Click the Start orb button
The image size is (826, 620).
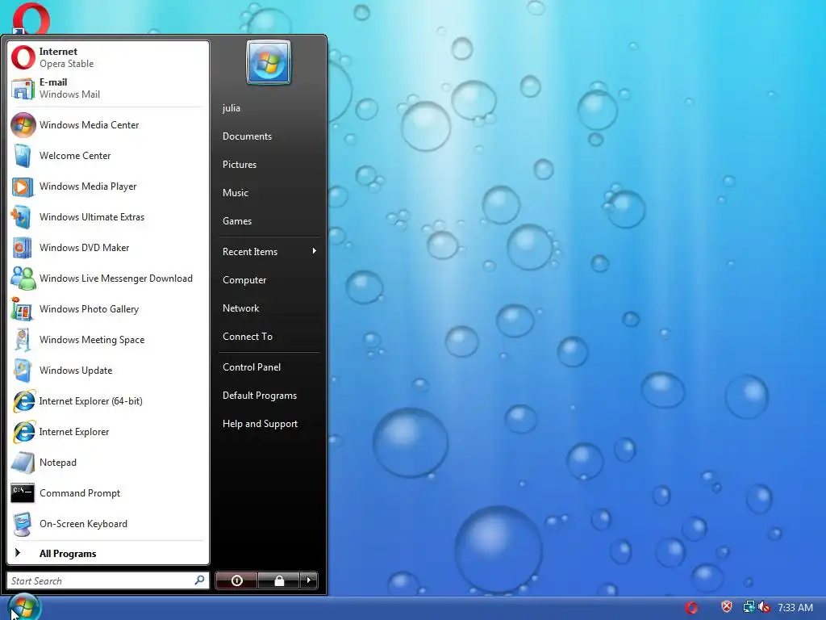(23, 607)
